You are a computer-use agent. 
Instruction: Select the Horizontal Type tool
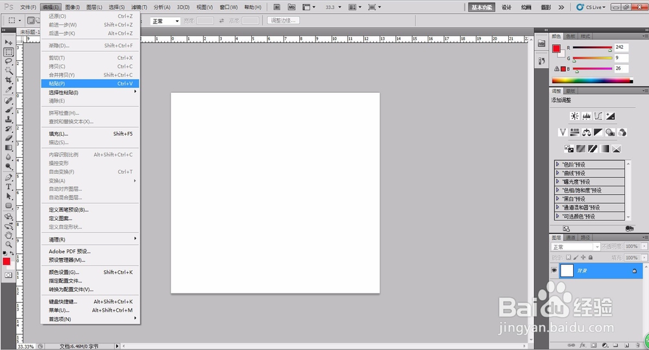point(8,187)
